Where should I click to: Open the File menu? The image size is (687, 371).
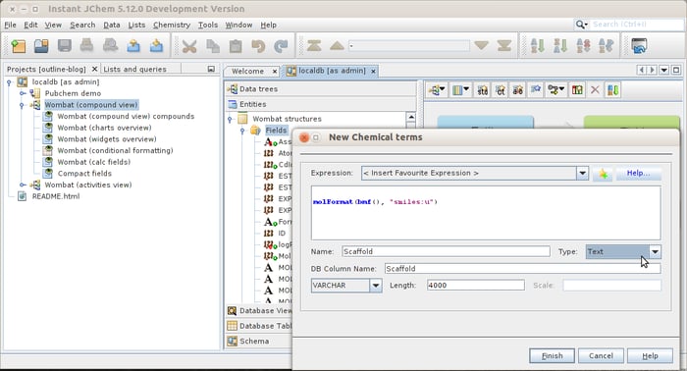(10, 25)
